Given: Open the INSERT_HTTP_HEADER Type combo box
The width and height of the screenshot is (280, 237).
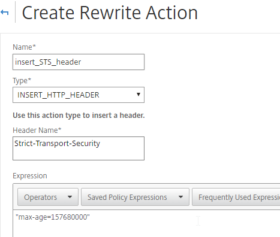Looking at the screenshot, I should pos(79,95).
